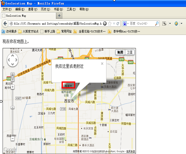Click the Street View pegman icon

pos(12,76)
